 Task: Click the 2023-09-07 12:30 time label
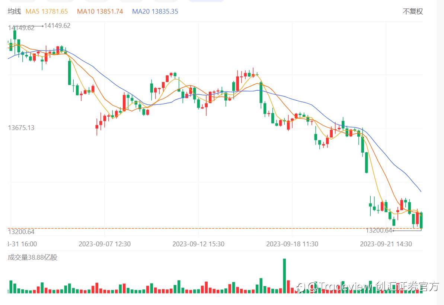coord(105,244)
